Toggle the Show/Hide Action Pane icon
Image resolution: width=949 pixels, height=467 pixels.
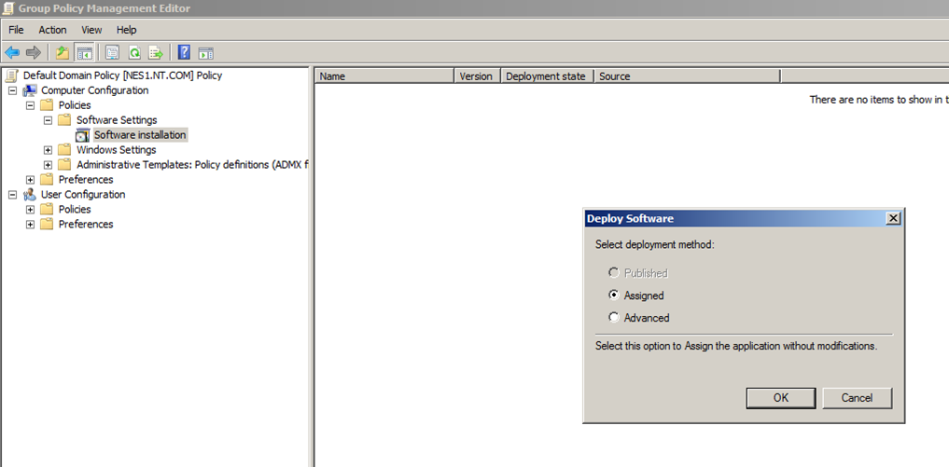[206, 52]
